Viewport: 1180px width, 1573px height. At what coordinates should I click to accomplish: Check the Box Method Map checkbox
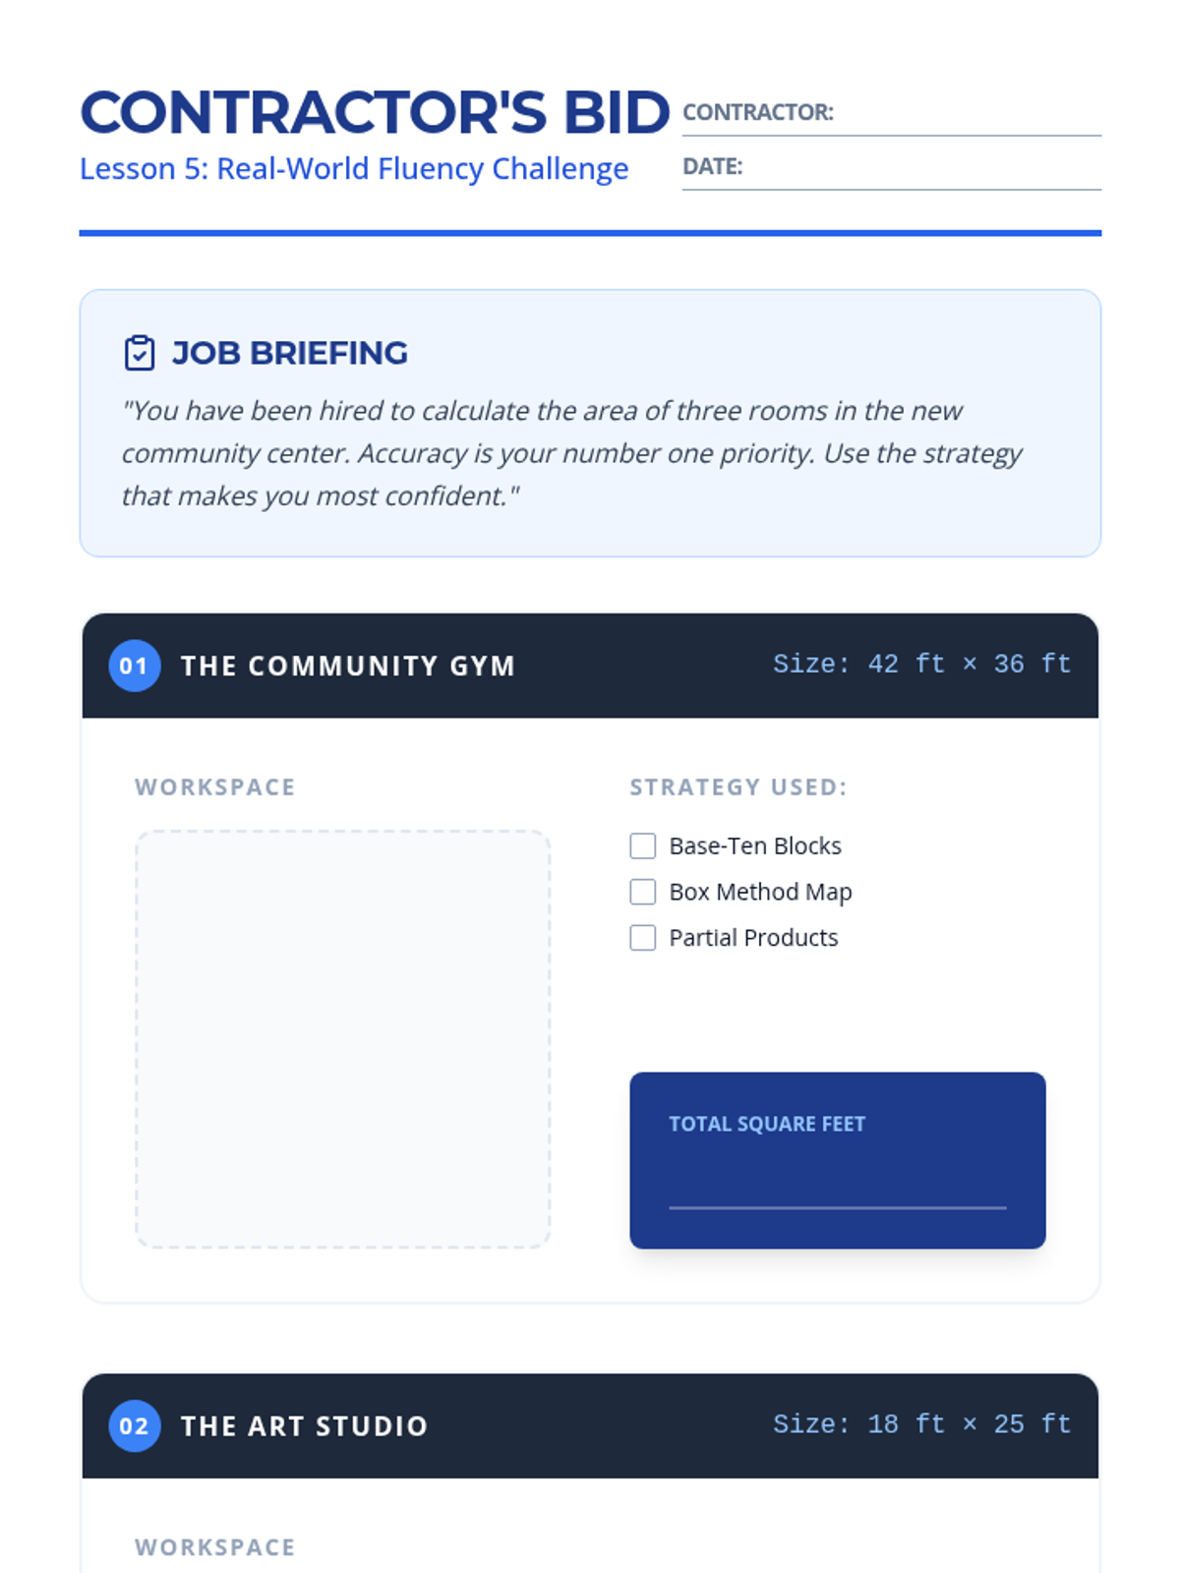click(x=642, y=892)
